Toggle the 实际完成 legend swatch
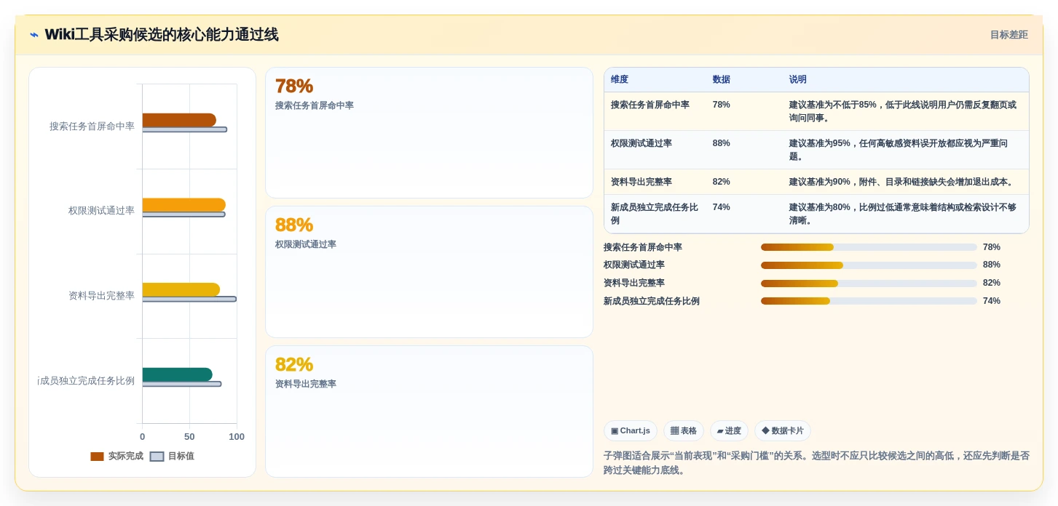The width and height of the screenshot is (1058, 506). [97, 457]
